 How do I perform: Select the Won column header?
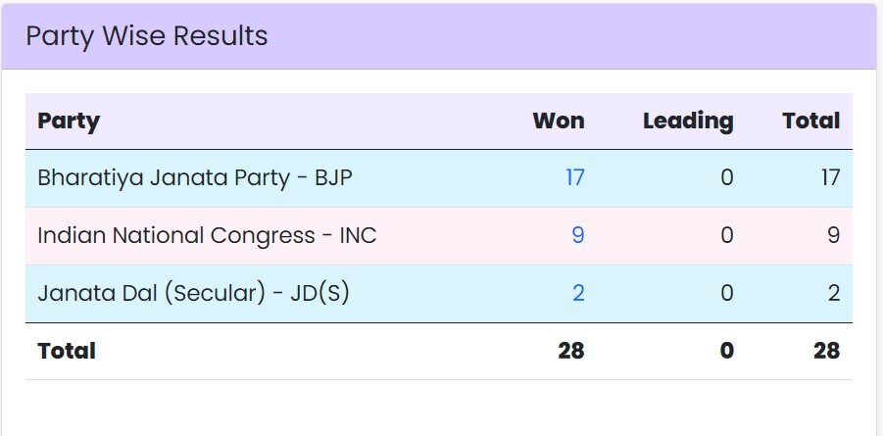click(x=559, y=121)
